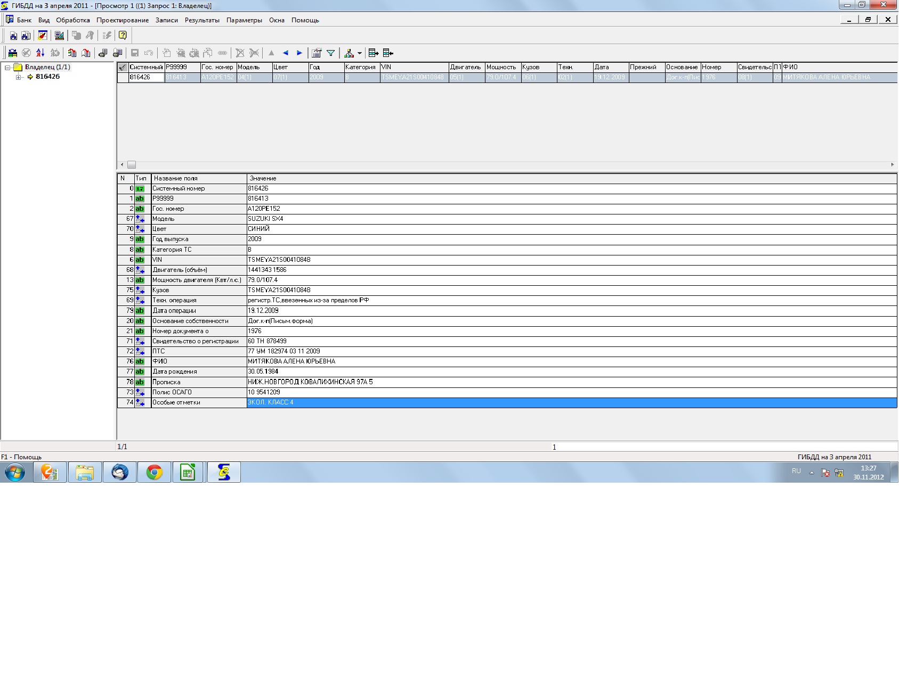Click the A-Я sort records icon
Screen dimensions: 899x695
(41, 53)
